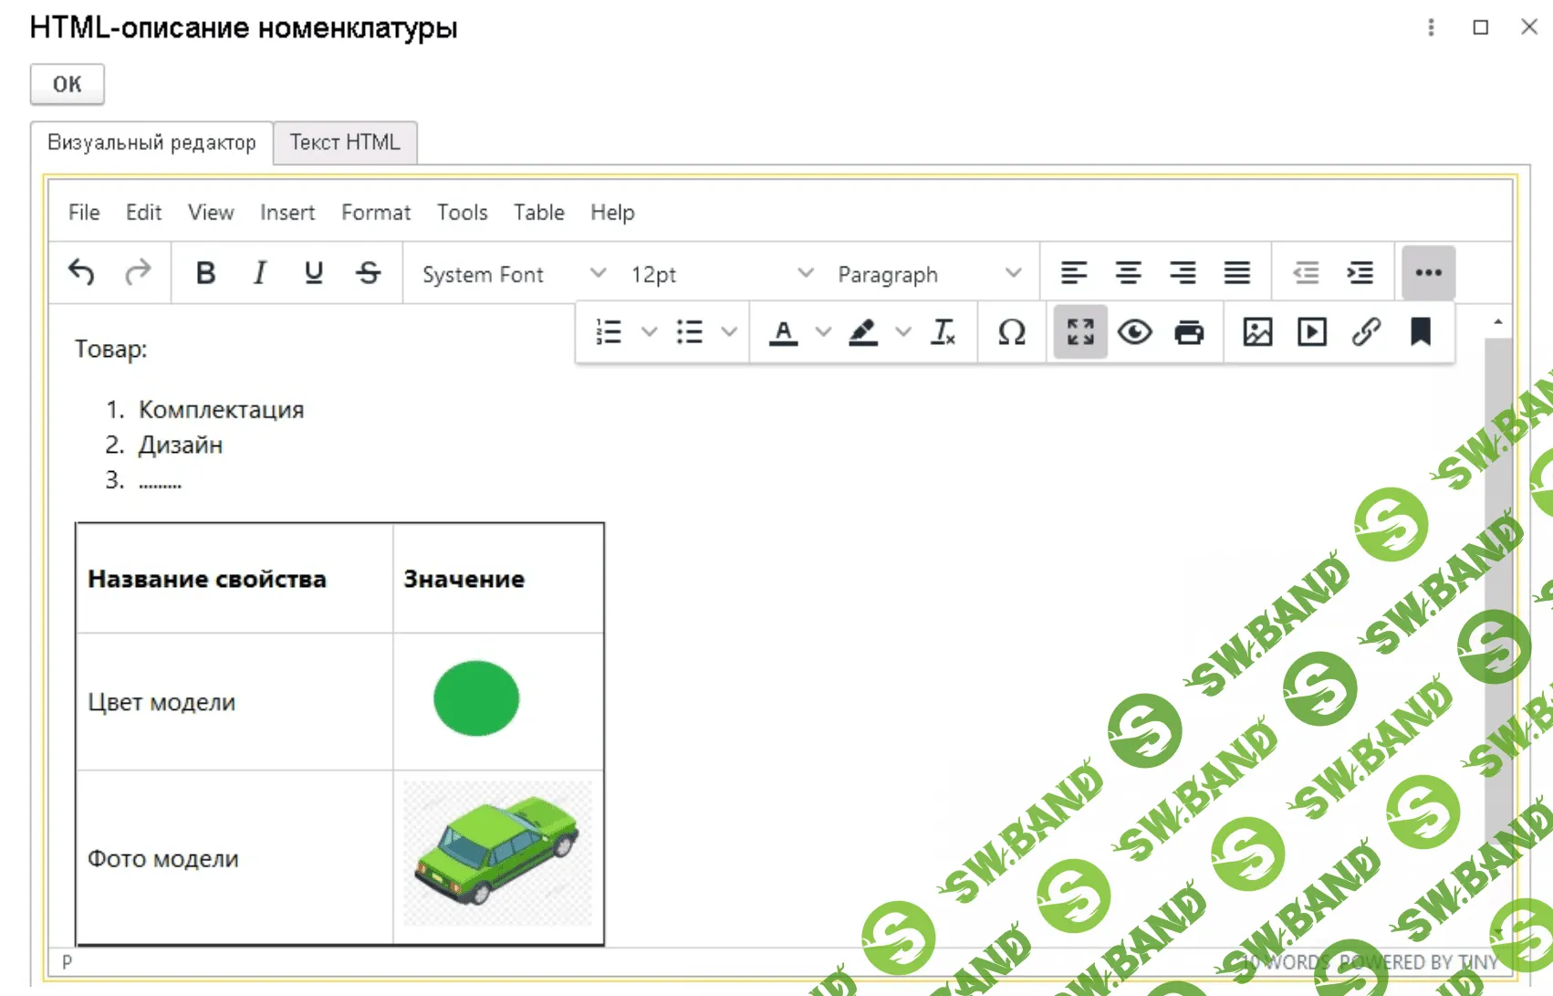Clear formatting with the Tx icon
Viewport: 1553px width, 996px height.
[x=943, y=332]
